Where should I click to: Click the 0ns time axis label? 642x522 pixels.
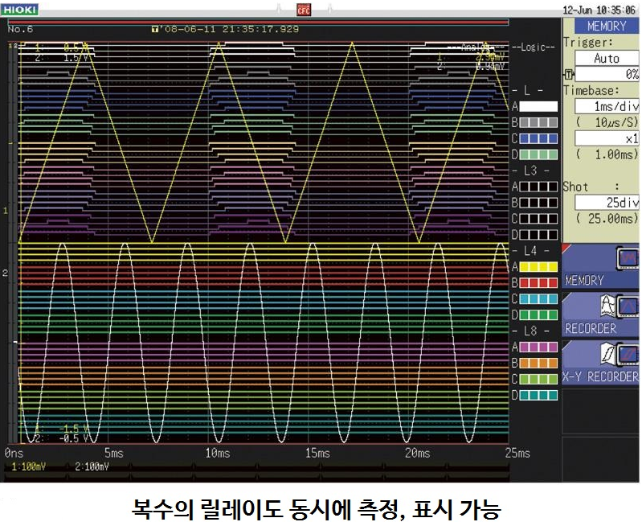[14, 453]
